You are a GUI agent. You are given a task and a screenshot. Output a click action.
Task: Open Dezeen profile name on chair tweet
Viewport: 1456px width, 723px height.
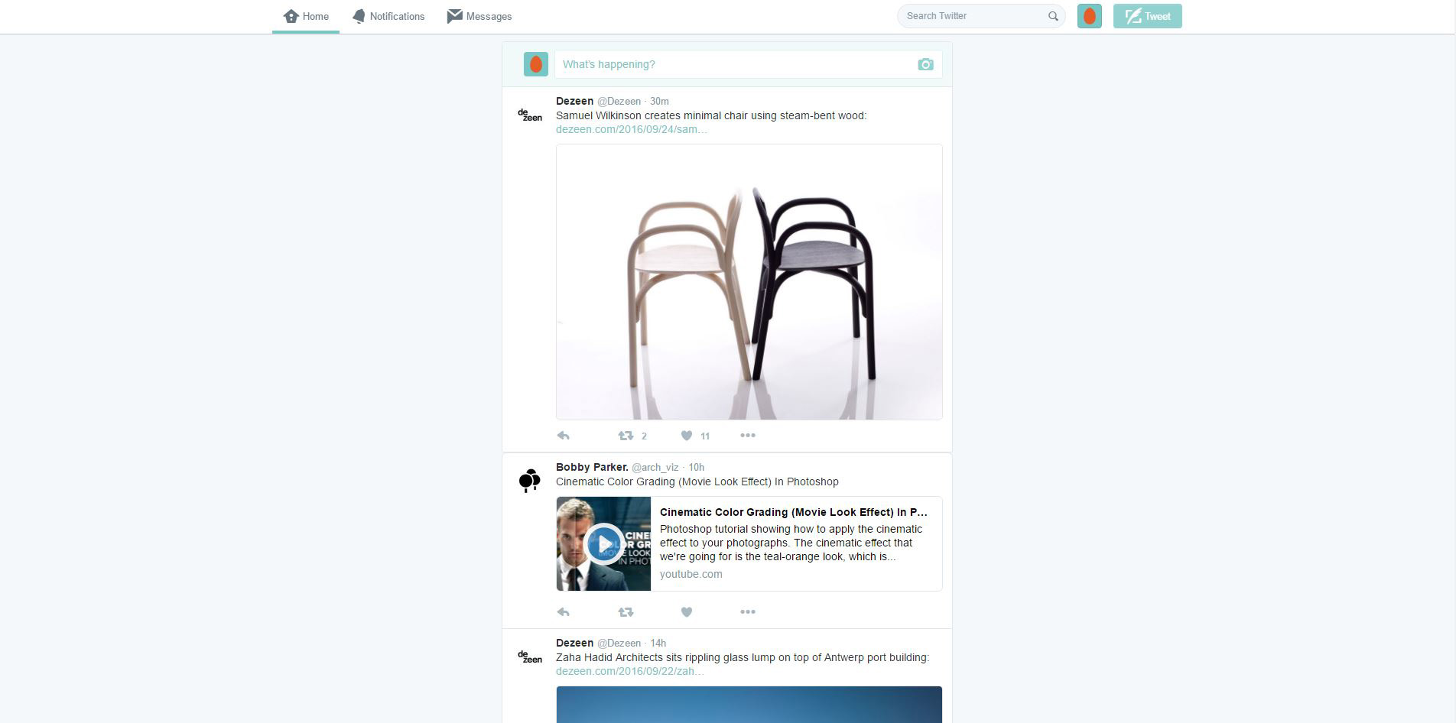[575, 101]
